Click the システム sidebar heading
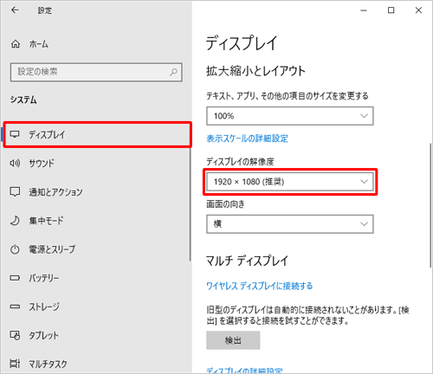Image resolution: width=433 pixels, height=374 pixels. (23, 100)
